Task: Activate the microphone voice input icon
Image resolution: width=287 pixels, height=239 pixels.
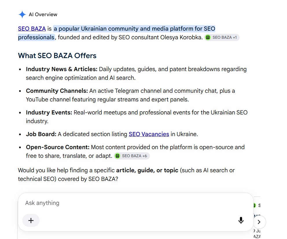Action: pyautogui.click(x=241, y=221)
